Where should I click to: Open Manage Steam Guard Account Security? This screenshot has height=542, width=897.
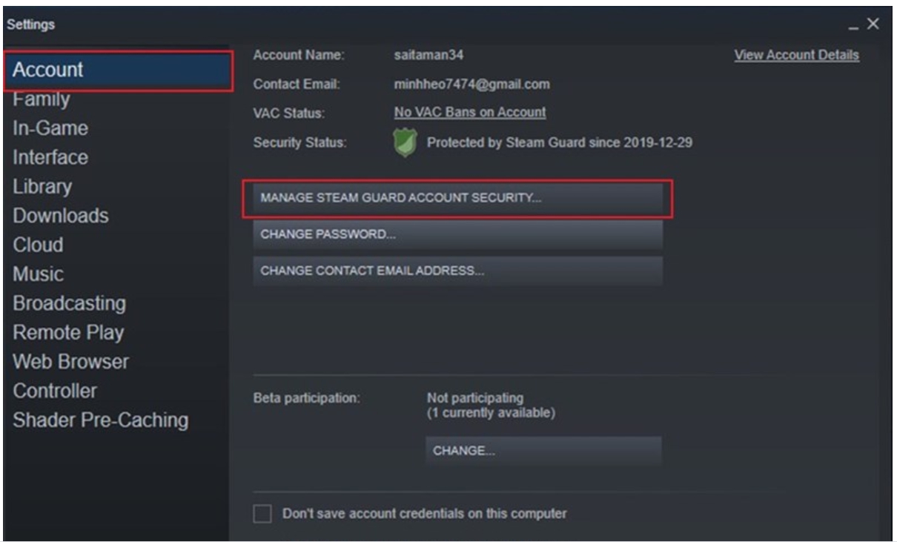[457, 199]
